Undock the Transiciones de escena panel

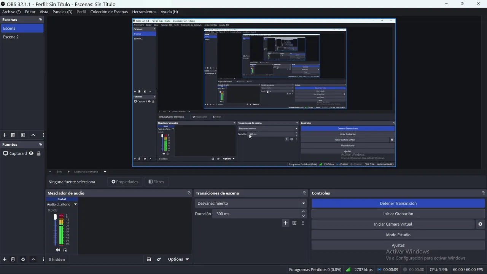coord(304,193)
